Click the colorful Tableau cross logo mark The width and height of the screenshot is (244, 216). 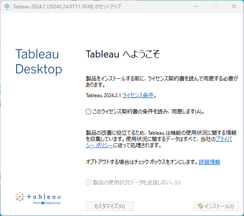(x=20, y=197)
